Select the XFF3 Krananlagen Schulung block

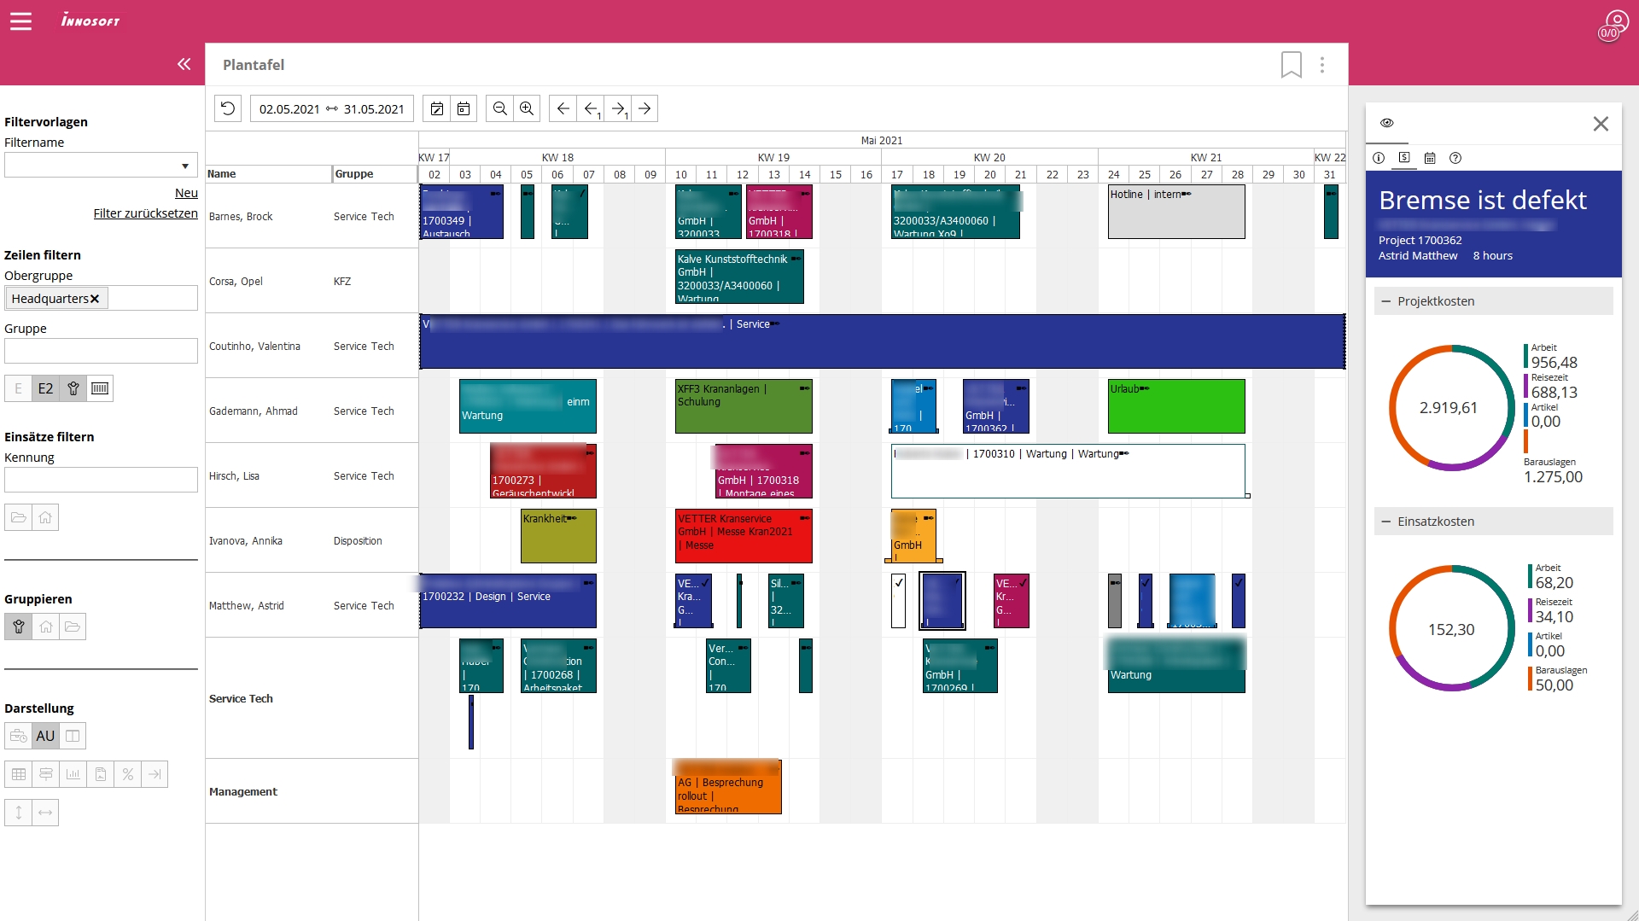[x=744, y=406]
